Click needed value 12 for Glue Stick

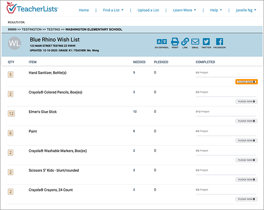(135, 112)
